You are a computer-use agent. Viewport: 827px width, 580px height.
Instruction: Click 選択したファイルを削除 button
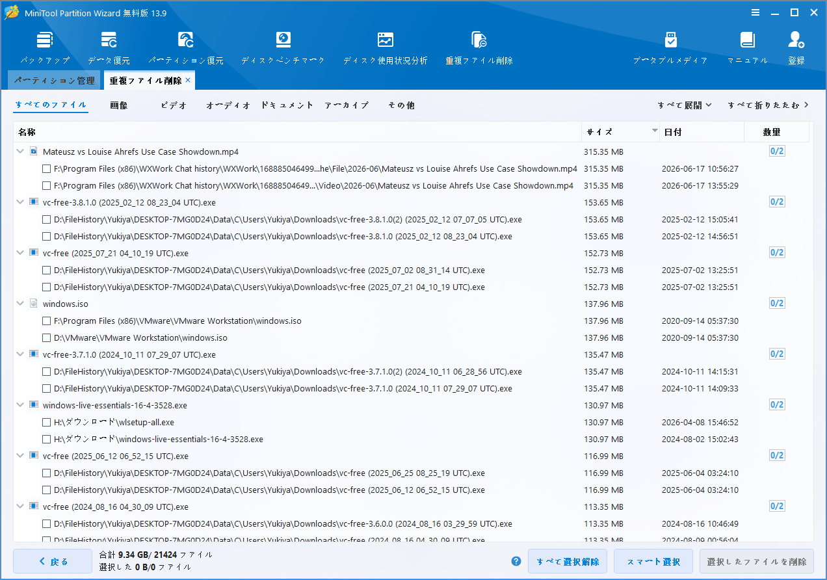click(756, 561)
